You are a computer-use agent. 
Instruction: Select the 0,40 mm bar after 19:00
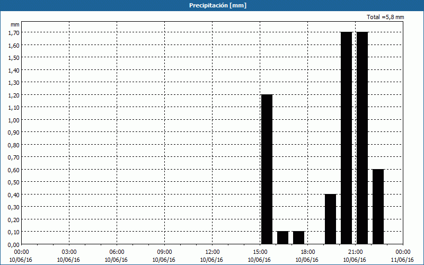coord(330,219)
